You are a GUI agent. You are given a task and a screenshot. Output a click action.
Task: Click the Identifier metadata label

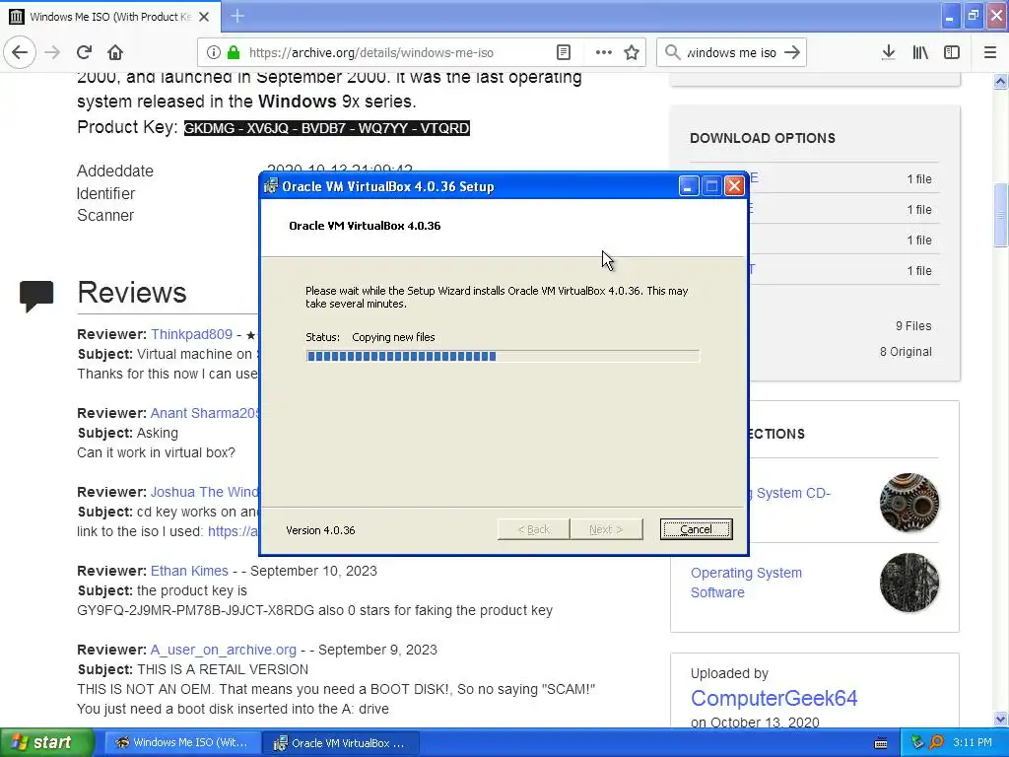[x=105, y=194]
